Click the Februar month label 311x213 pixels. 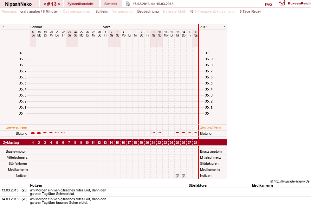[x=36, y=27]
